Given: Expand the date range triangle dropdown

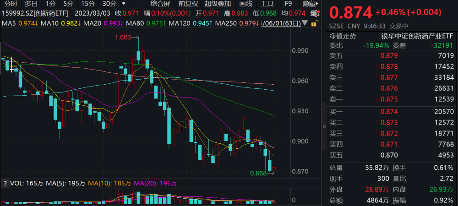Looking at the screenshot, I should click(x=305, y=23).
